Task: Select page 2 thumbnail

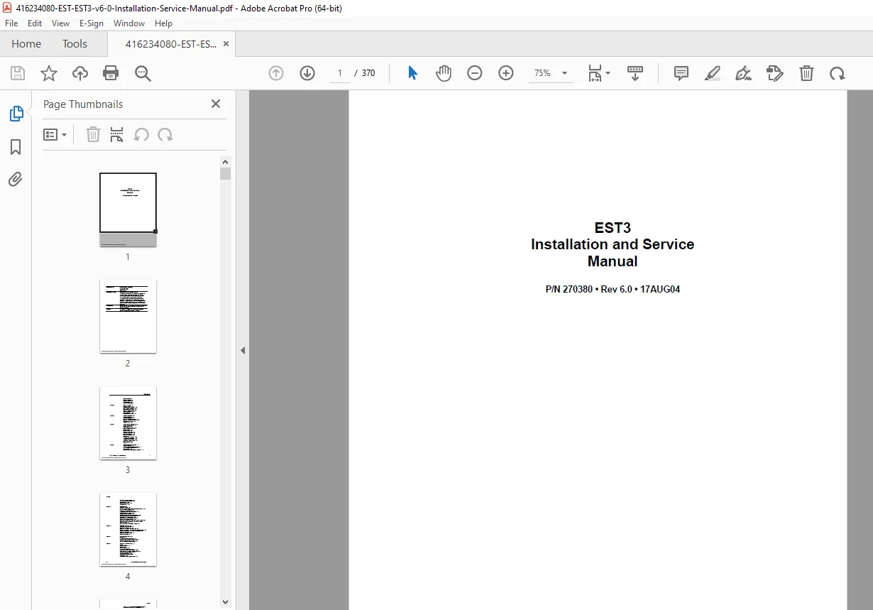Action: coord(128,316)
